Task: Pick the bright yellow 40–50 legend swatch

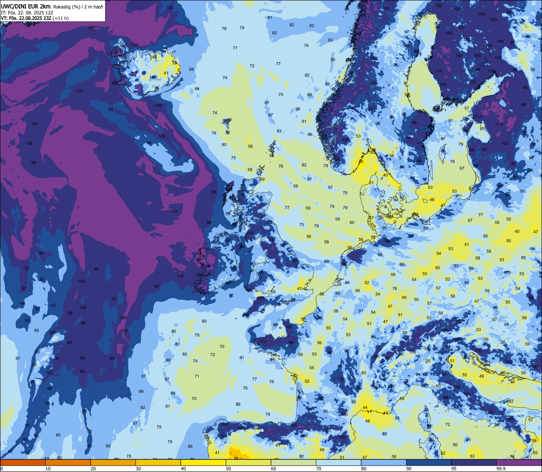Action: click(x=203, y=462)
